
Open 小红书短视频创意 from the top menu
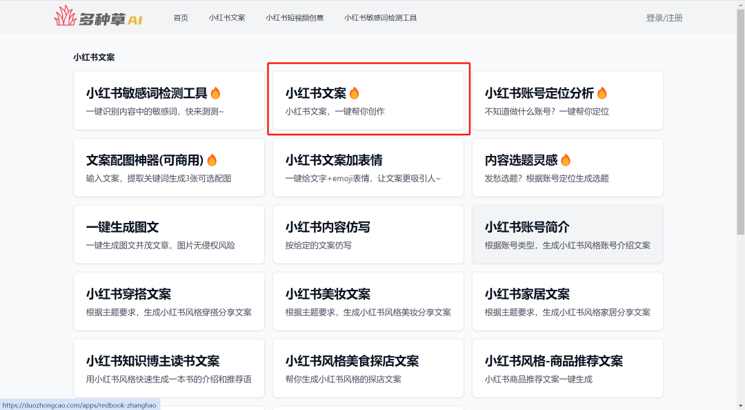click(x=295, y=18)
